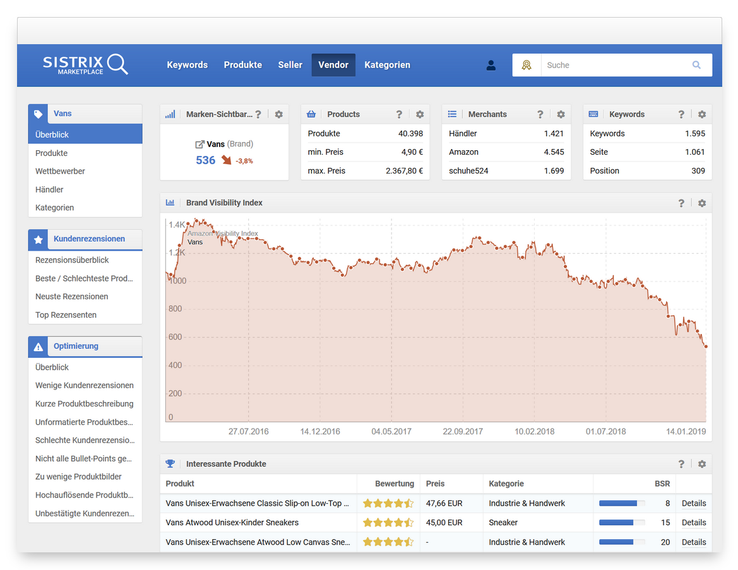The width and height of the screenshot is (738, 570).
Task: Open gear settings of Interessante Produkte panel
Action: tap(702, 464)
